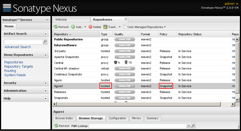This screenshot has width=241, height=131.
Task: Analyze the Apache Snapshots repository
Action: 125,57
